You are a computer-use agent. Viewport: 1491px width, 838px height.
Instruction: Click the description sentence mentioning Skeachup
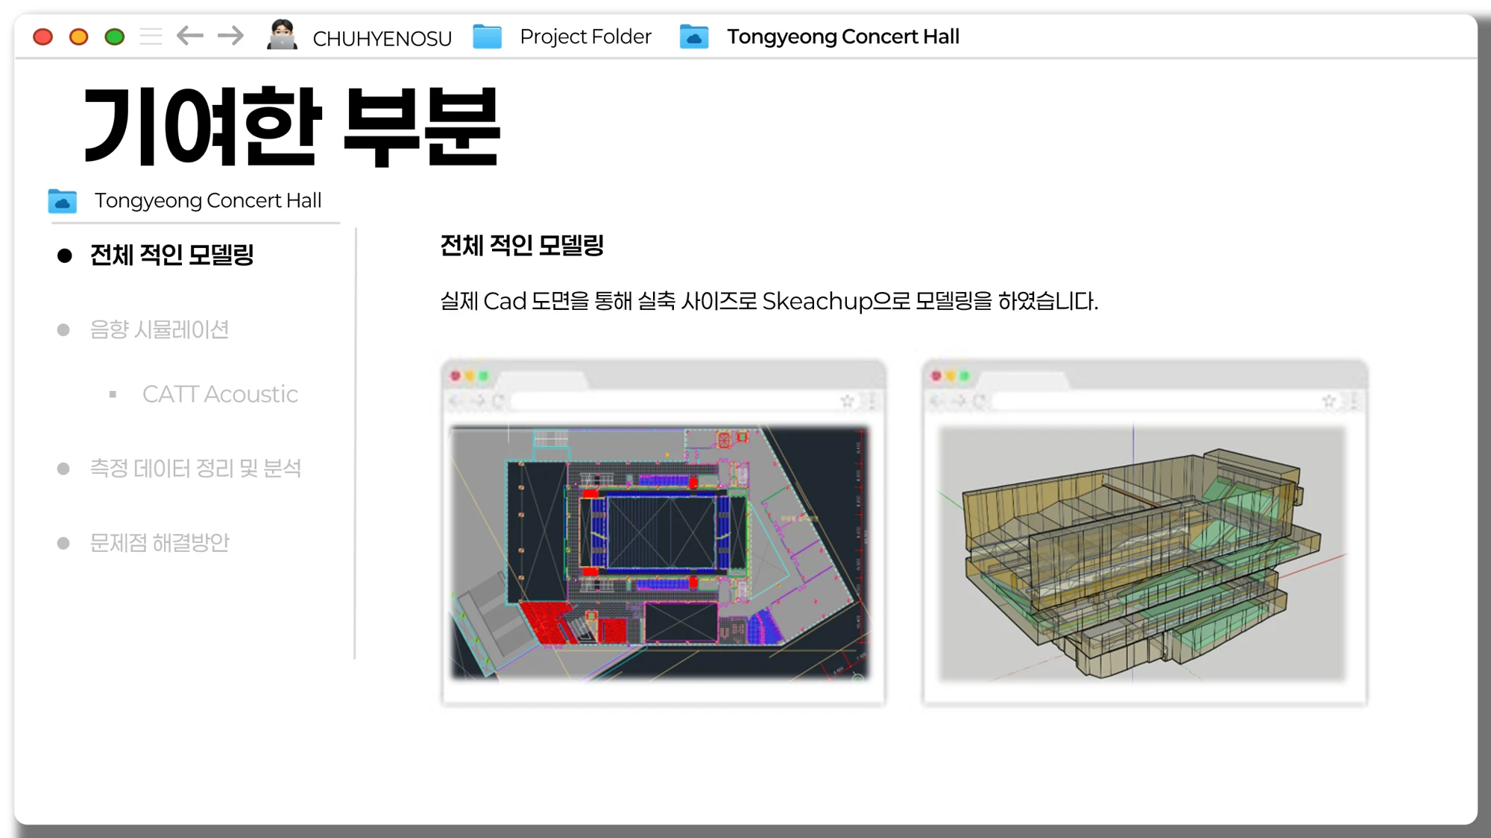pyautogui.click(x=769, y=301)
